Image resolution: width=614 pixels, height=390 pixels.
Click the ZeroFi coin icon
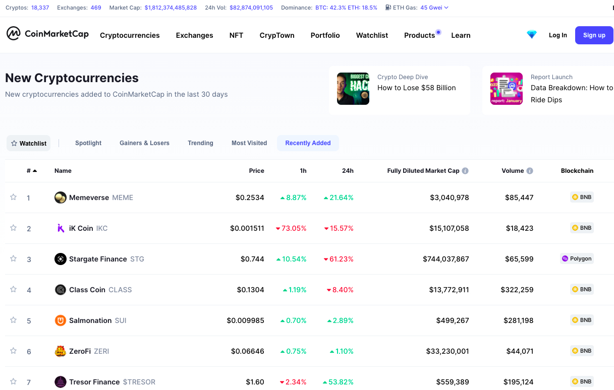(x=61, y=351)
